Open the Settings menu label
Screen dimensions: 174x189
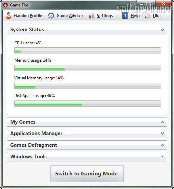[x=105, y=16]
